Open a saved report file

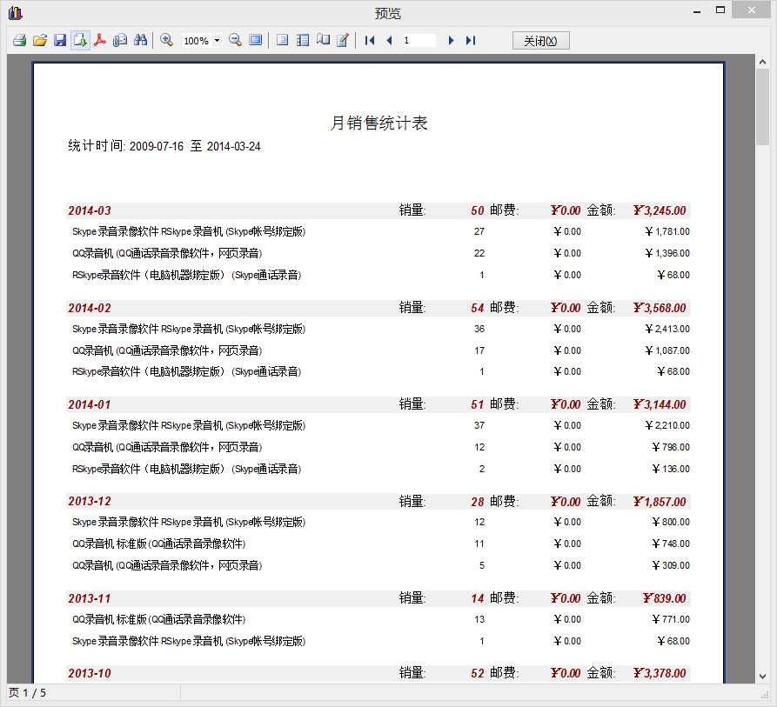pyautogui.click(x=39, y=40)
